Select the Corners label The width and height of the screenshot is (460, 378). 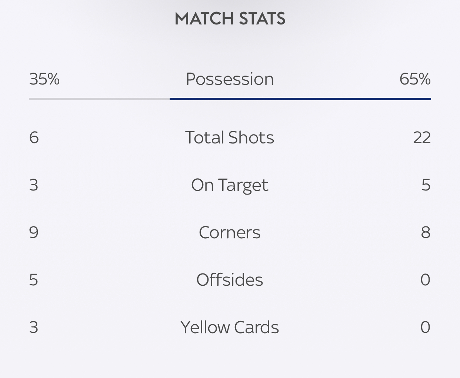[230, 232]
